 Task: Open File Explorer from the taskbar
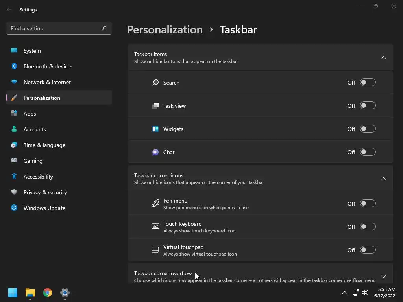(30, 293)
